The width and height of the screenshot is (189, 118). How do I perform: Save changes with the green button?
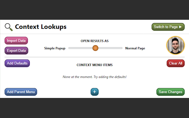(x=170, y=92)
